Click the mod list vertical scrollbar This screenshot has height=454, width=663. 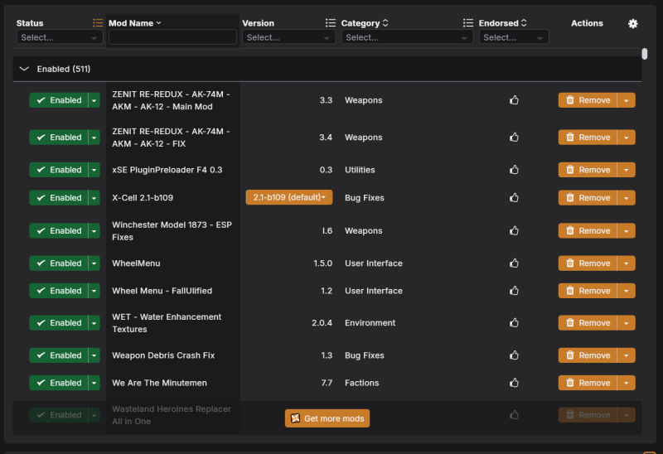[x=645, y=54]
